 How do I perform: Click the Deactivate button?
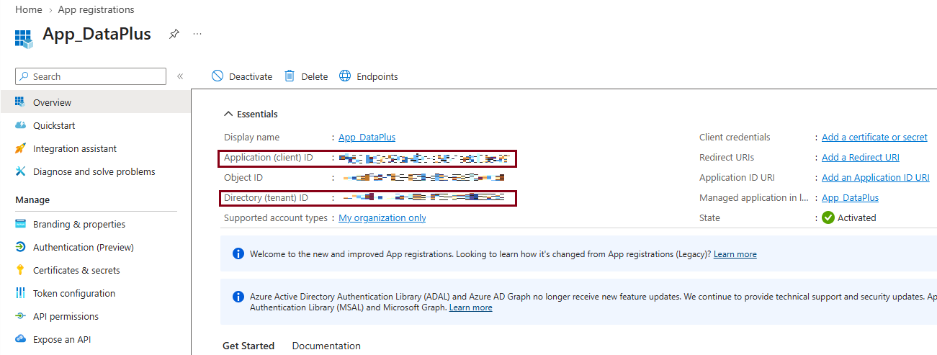(242, 76)
